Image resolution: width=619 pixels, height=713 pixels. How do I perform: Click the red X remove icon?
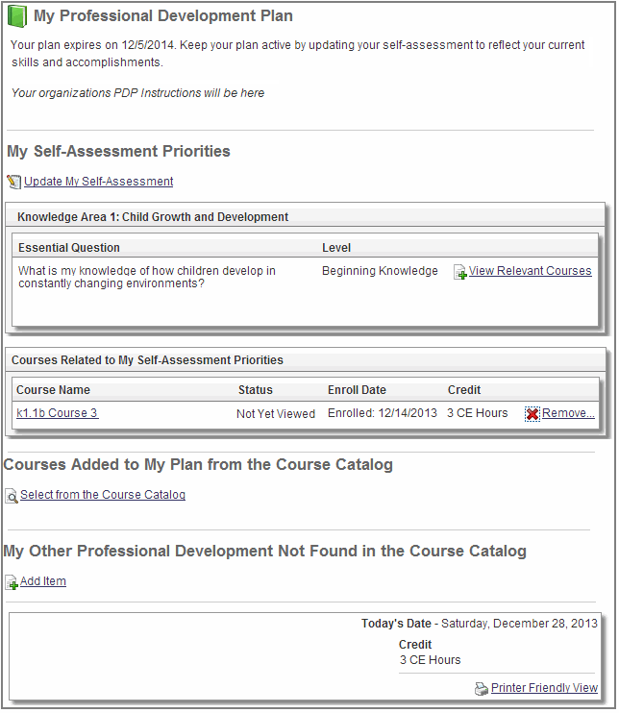coord(532,414)
